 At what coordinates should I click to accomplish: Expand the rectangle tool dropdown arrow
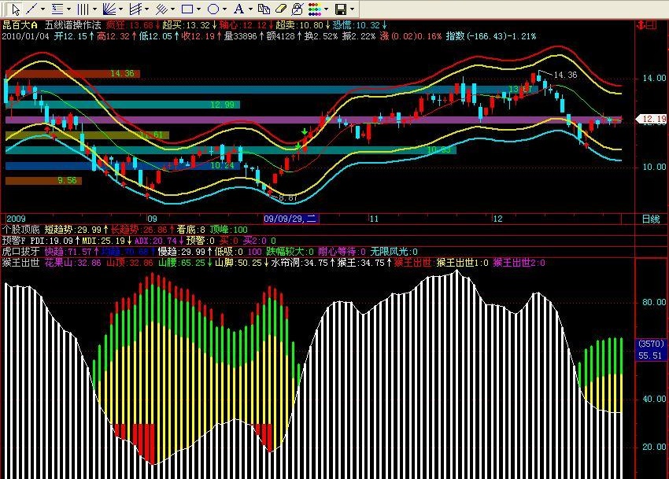pyautogui.click(x=199, y=9)
